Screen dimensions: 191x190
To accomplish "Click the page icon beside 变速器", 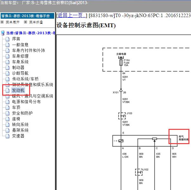I will point(7,136).
